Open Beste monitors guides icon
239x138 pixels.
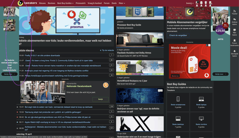(201, 118)
